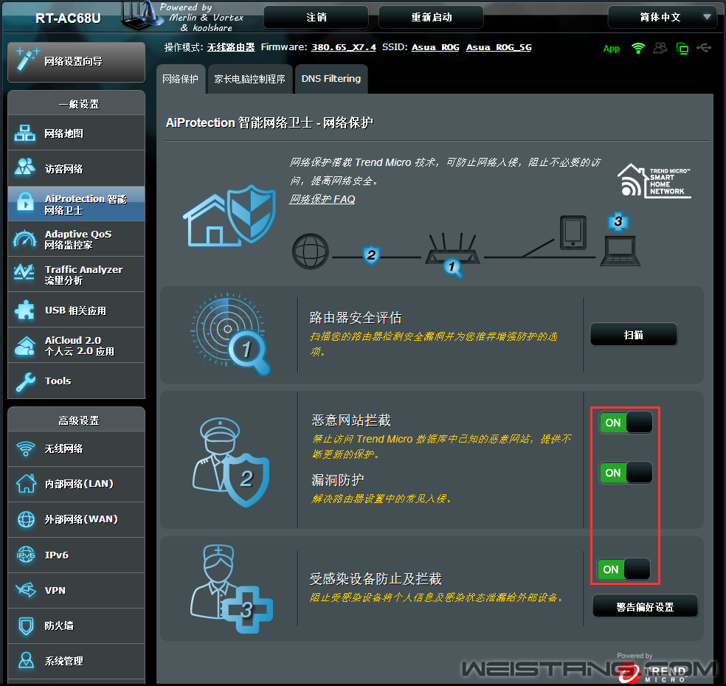Click the RT-AC68U model name
726x686 pixels.
[68, 18]
